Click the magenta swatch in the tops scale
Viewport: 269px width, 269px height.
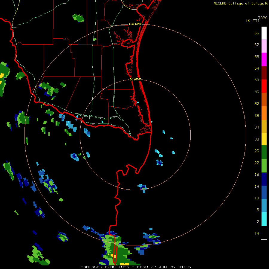click(264, 59)
